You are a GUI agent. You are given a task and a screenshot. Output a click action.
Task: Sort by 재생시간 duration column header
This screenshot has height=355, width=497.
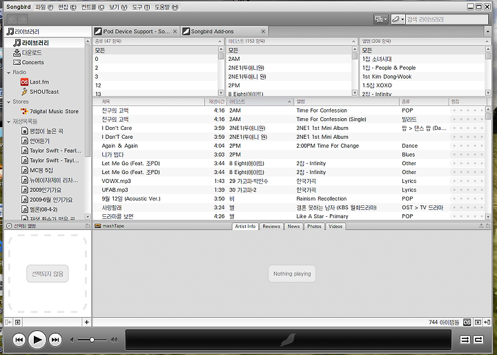(x=216, y=102)
